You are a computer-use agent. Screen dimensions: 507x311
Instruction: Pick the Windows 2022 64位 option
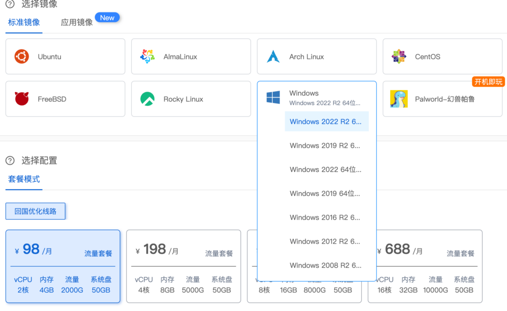pyautogui.click(x=327, y=169)
